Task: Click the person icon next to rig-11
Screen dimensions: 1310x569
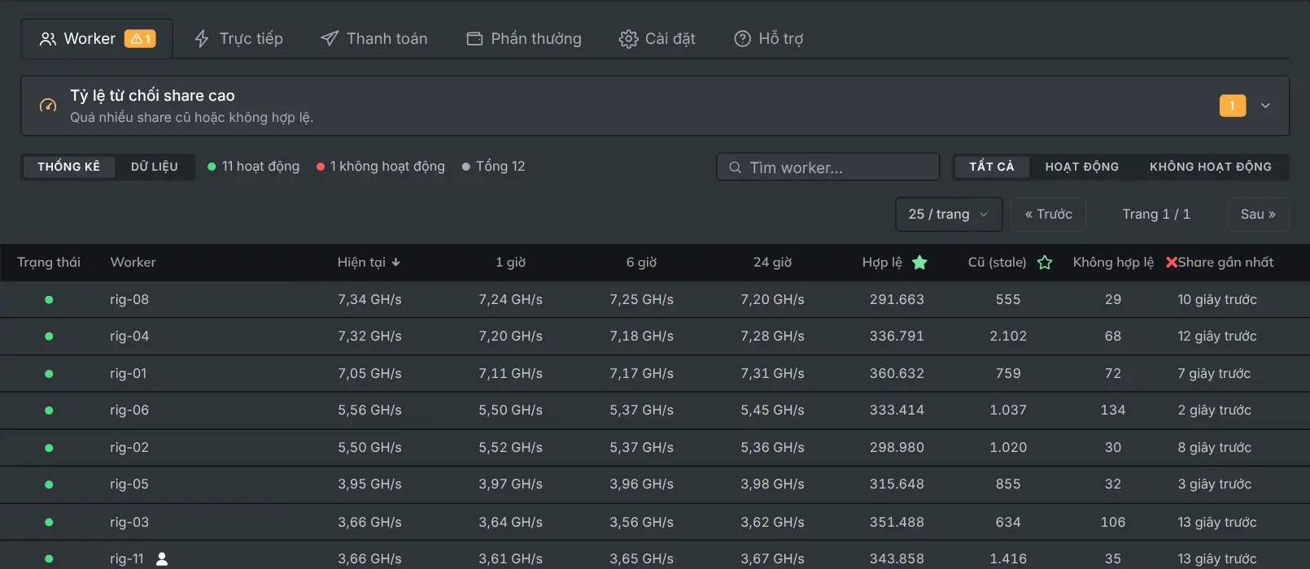Action: pyautogui.click(x=162, y=559)
